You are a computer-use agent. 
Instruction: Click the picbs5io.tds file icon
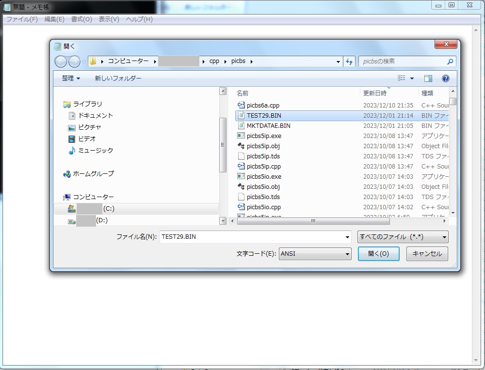pos(241,197)
